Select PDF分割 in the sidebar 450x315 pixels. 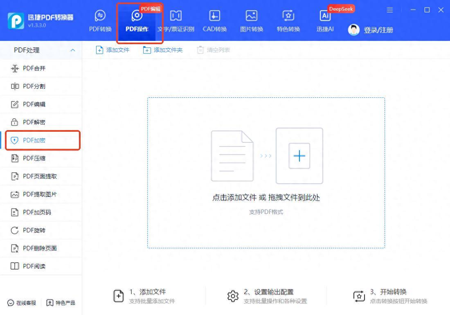[x=34, y=86]
